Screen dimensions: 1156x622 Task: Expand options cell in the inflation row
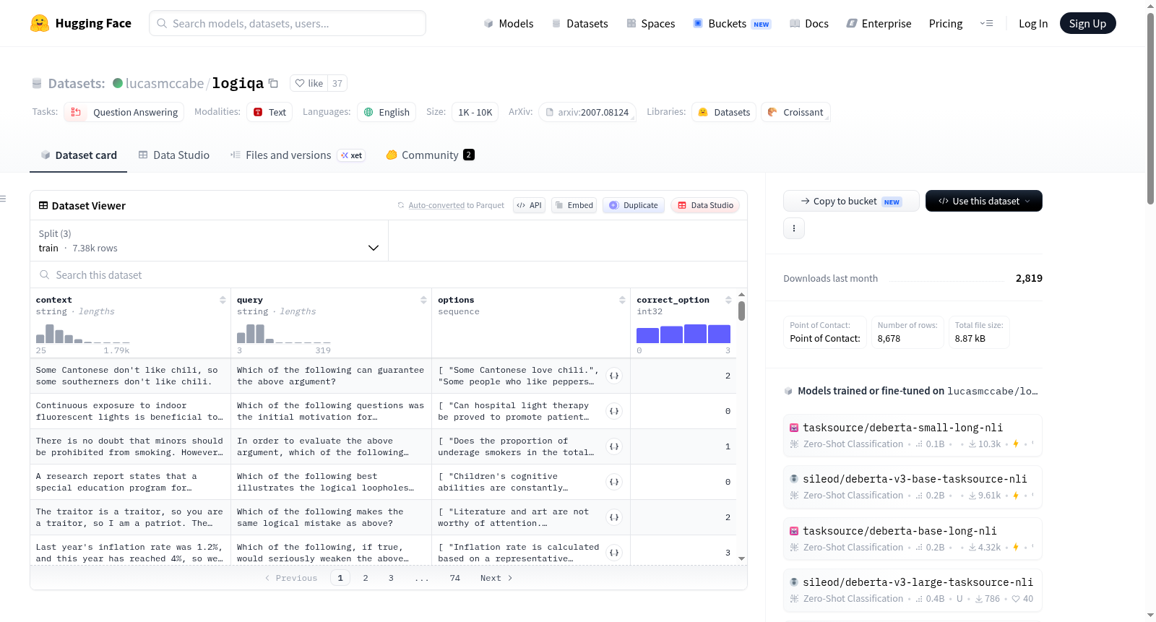[614, 553]
